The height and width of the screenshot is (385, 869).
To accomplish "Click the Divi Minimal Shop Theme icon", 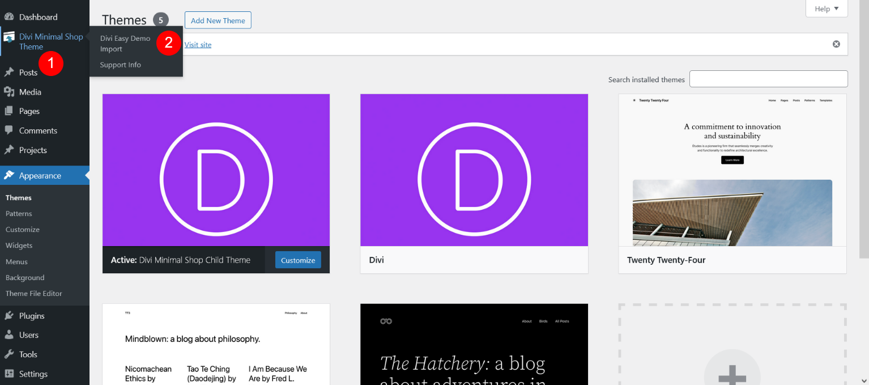I will 9,37.
